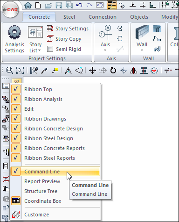
Task: Save the project with the floppy disk icon
Action: point(59,5)
